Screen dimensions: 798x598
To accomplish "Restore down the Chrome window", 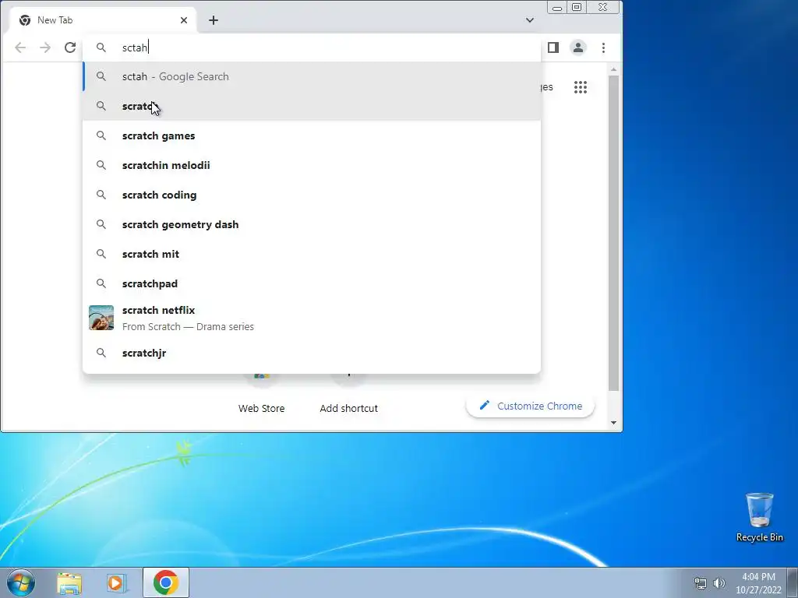I will 577,7.
